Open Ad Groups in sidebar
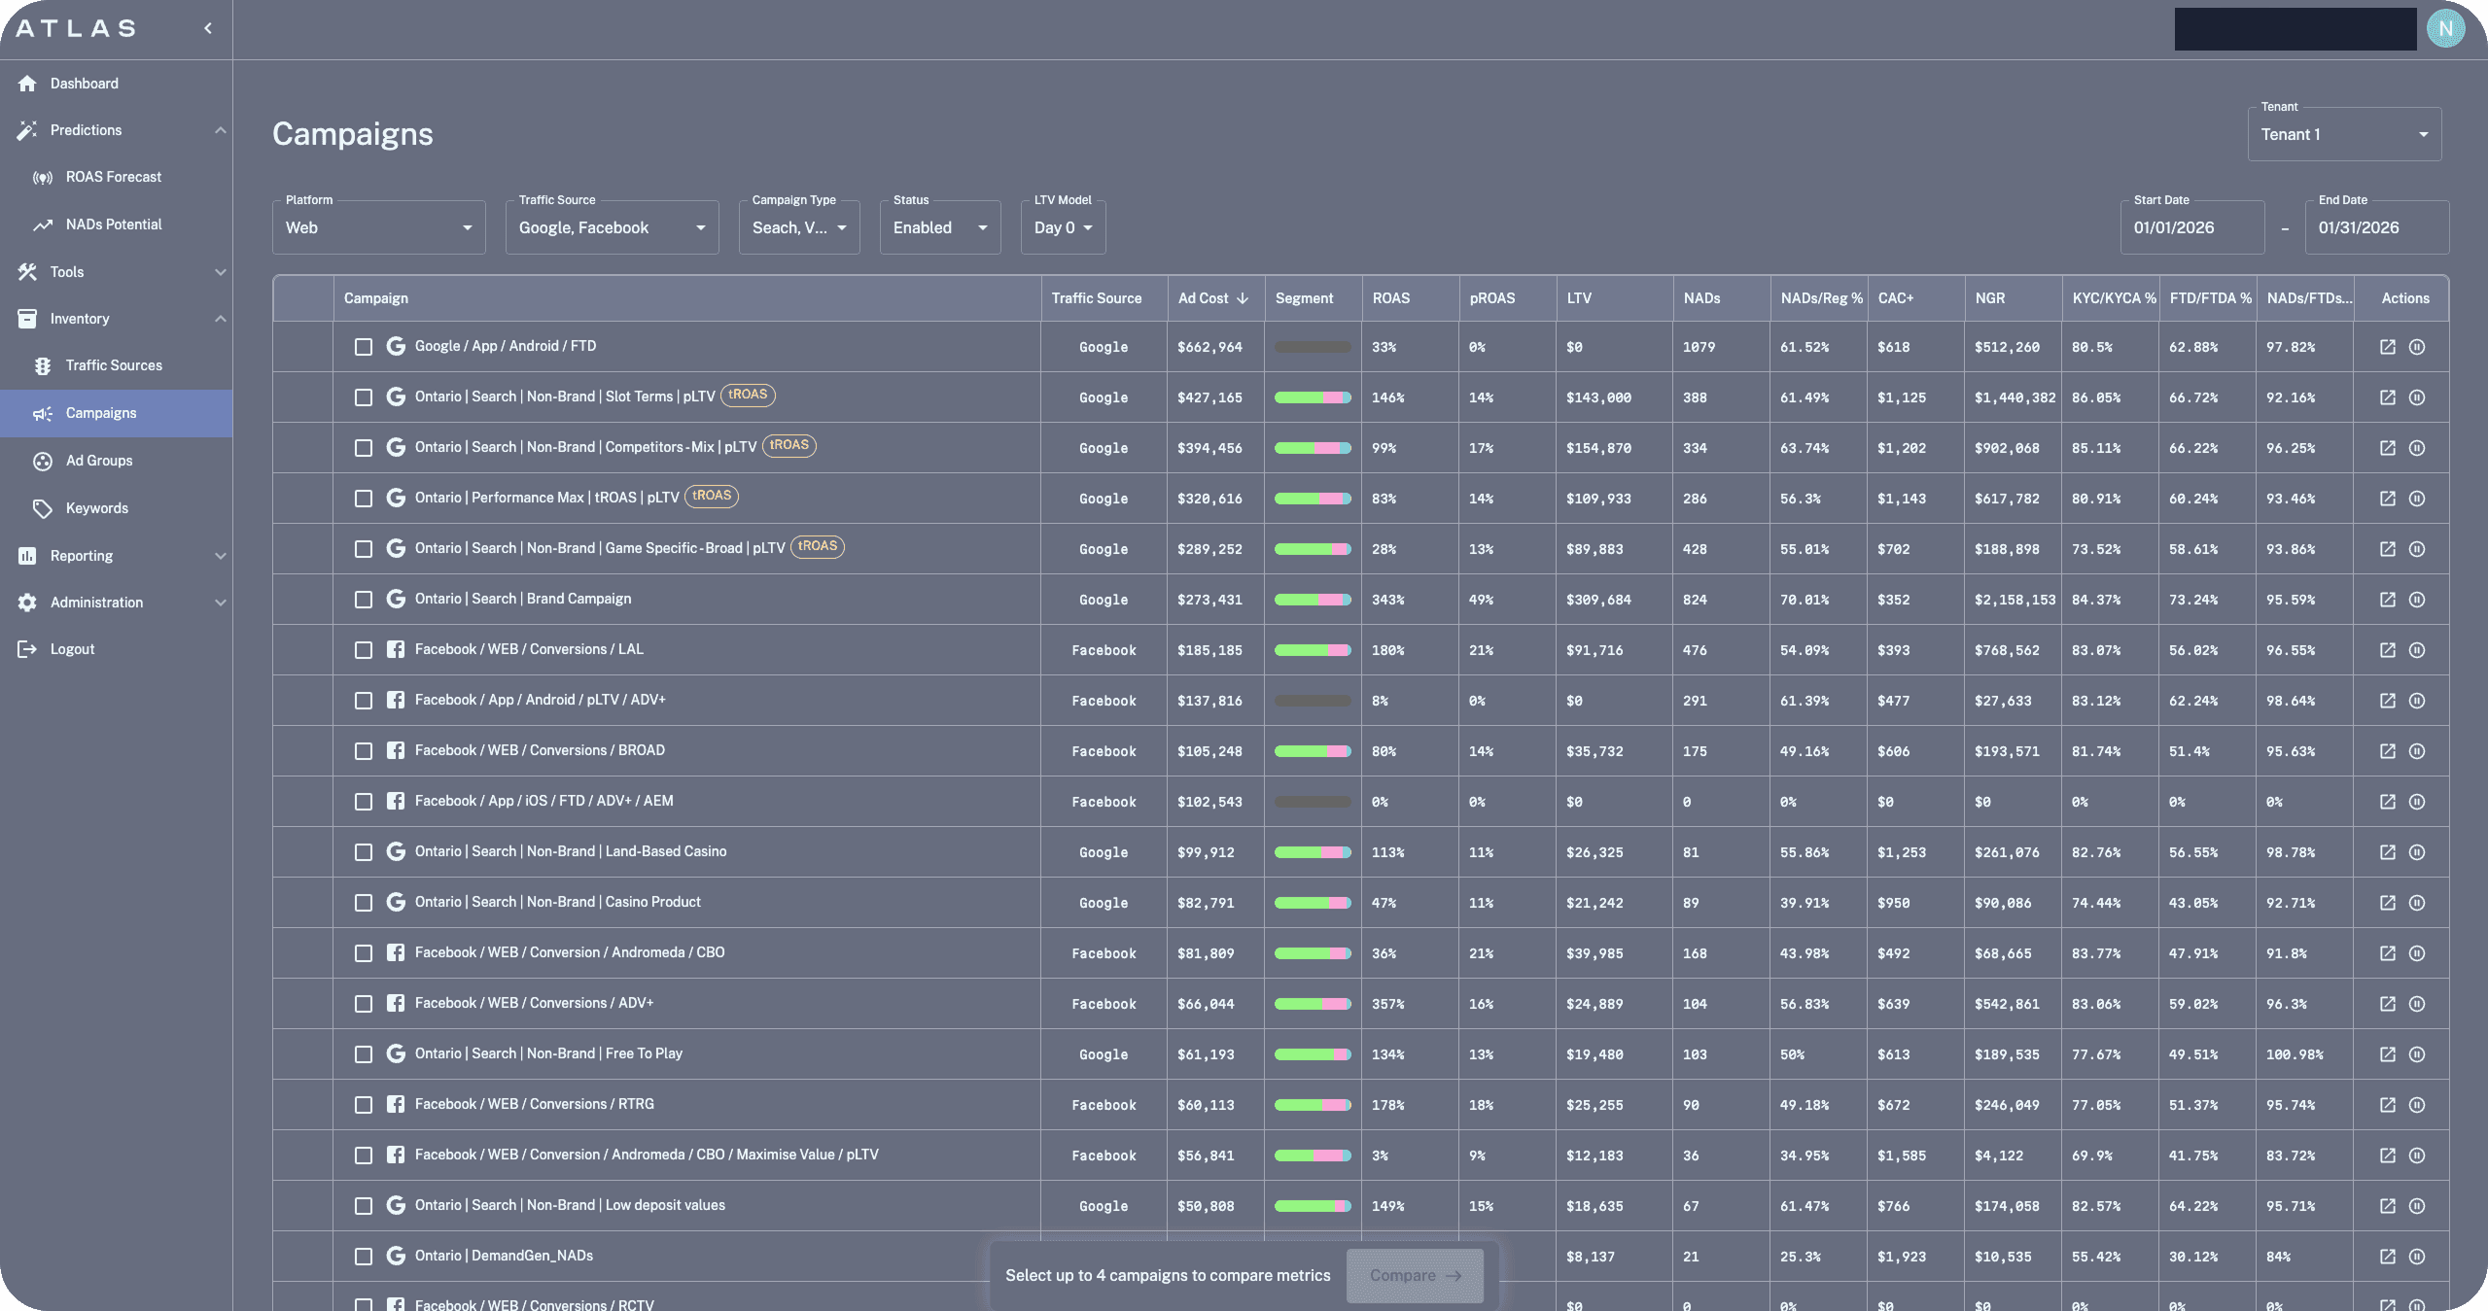The image size is (2488, 1311). pyautogui.click(x=99, y=461)
